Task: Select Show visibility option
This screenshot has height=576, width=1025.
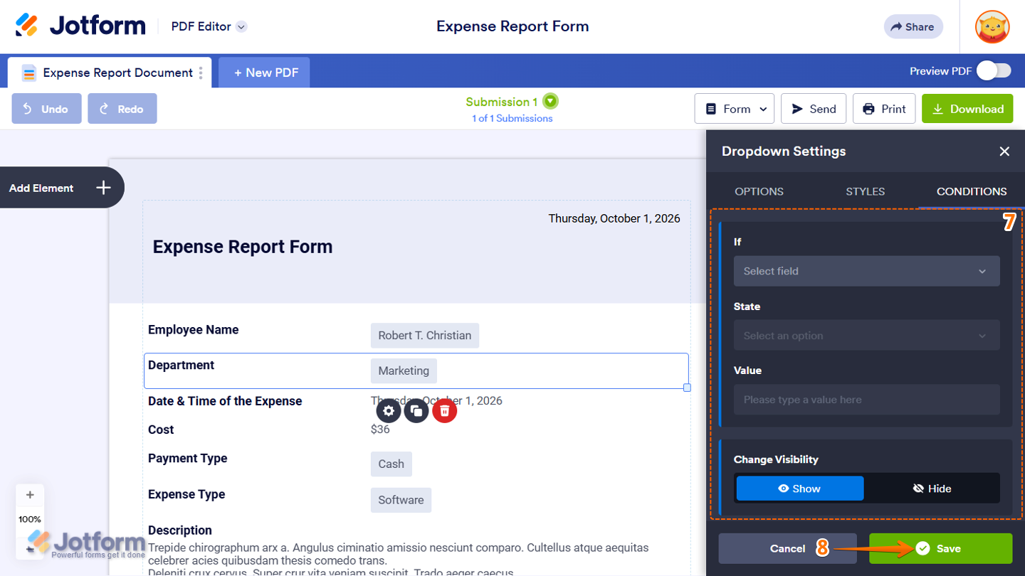Action: [x=800, y=489]
